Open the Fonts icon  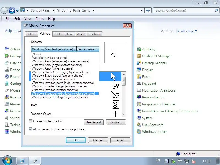click(139, 77)
